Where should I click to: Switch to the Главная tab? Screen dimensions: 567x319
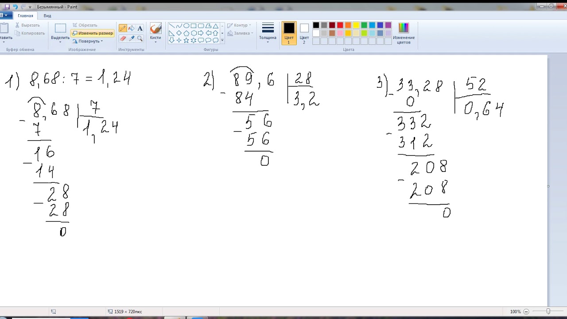coord(25,16)
